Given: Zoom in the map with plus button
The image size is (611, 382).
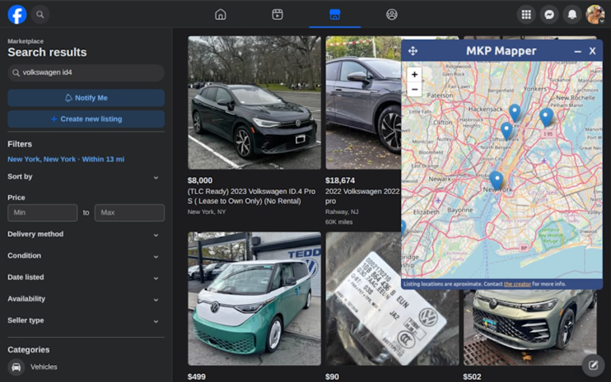Looking at the screenshot, I should (x=414, y=74).
